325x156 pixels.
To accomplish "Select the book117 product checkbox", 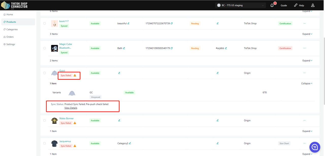I will (44, 23).
